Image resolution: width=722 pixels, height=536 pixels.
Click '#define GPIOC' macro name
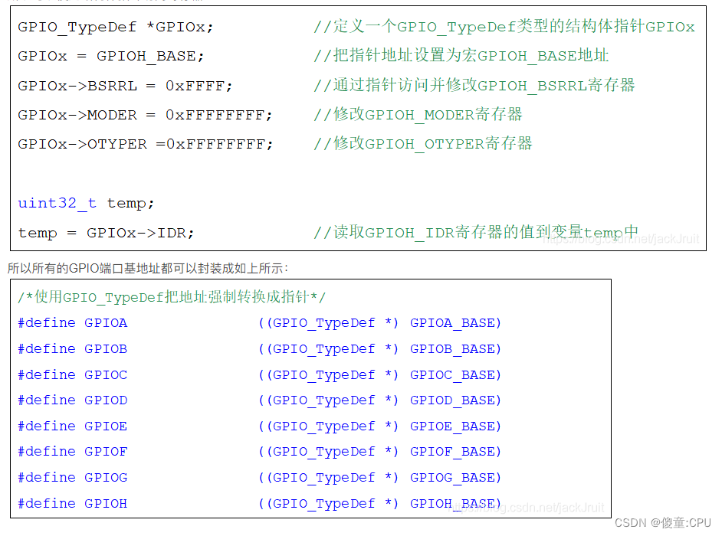coord(72,374)
